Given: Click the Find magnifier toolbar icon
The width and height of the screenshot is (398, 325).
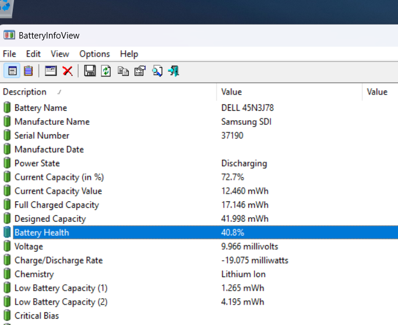Looking at the screenshot, I should (157, 71).
